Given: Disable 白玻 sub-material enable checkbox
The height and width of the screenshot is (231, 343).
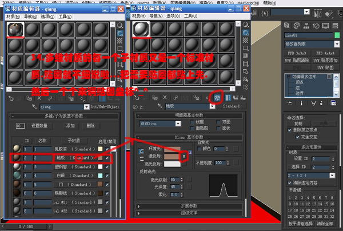Looking at the screenshot, I should [107, 176].
